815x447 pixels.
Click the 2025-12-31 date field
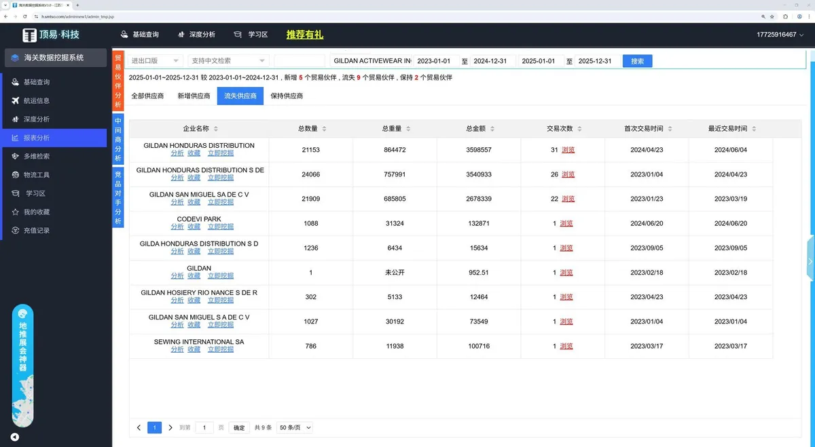pyautogui.click(x=597, y=61)
